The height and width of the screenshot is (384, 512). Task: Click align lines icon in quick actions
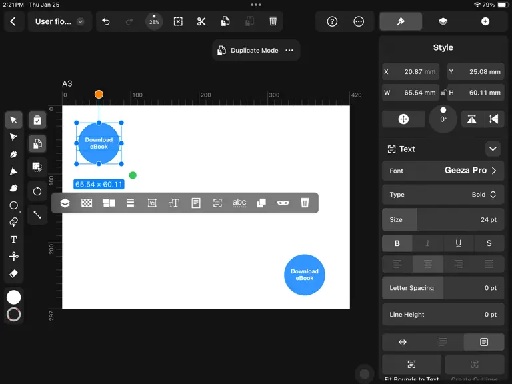130,203
